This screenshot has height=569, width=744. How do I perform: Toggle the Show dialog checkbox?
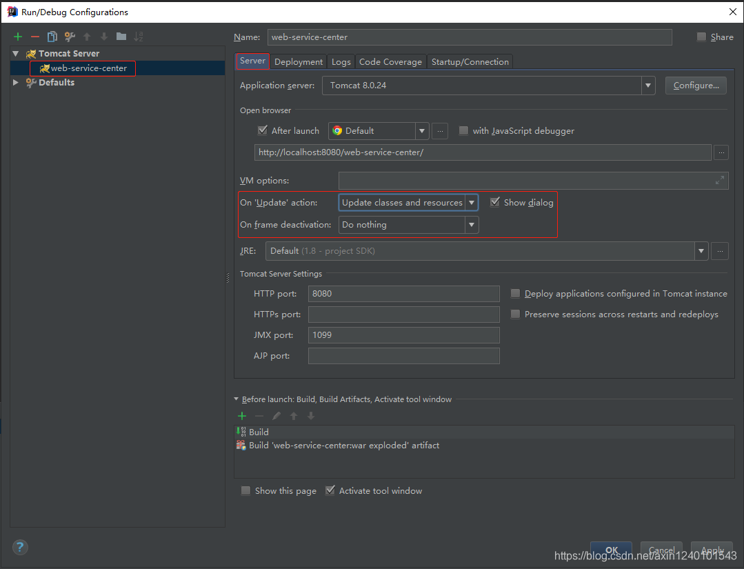point(495,202)
